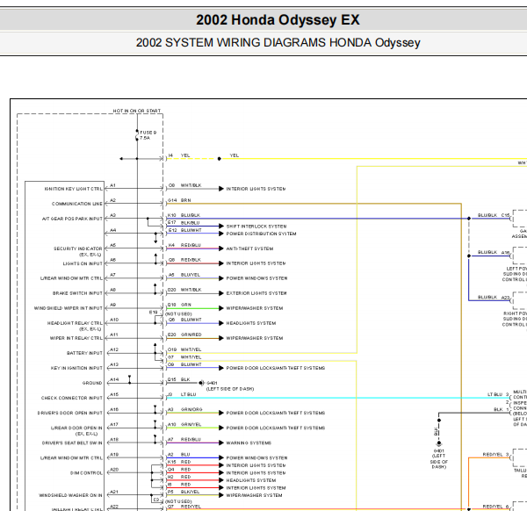The width and height of the screenshot is (527, 511).
Task: Click "DRIVER'S SEAT BELT SW IN" label
Action: click(72, 443)
